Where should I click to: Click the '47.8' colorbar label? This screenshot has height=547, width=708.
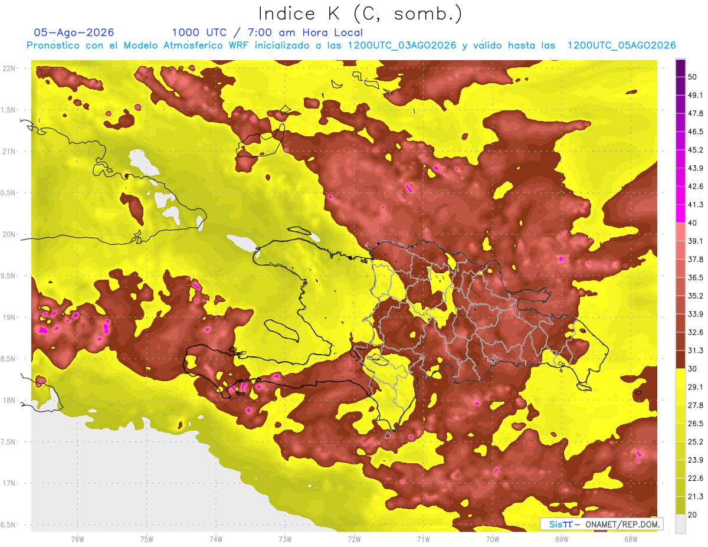pos(696,113)
